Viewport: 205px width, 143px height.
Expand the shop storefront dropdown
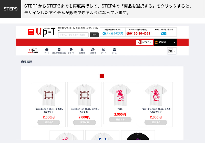[x=172, y=51]
